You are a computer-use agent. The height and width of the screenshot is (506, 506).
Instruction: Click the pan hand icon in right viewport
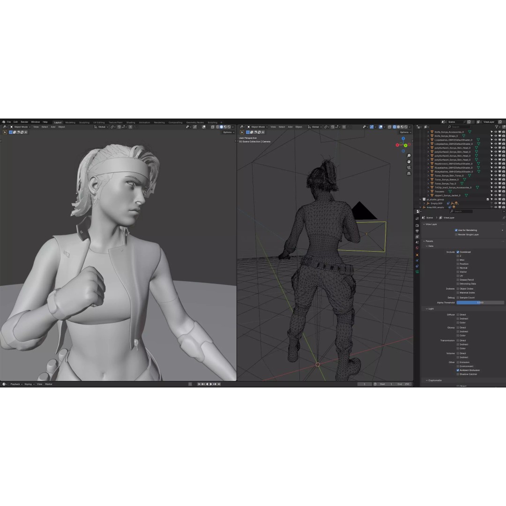pos(409,162)
